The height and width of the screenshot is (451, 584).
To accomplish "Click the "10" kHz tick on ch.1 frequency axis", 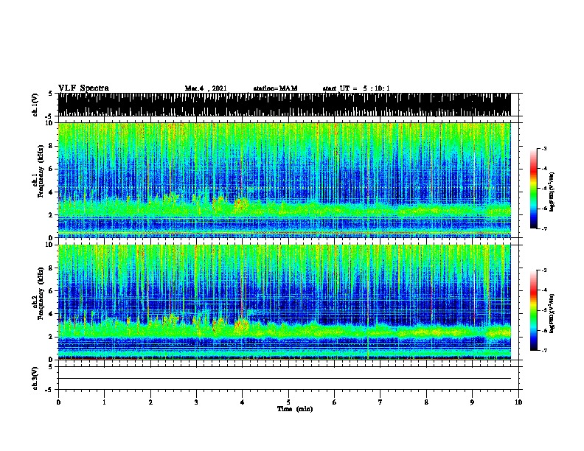I will (x=51, y=123).
